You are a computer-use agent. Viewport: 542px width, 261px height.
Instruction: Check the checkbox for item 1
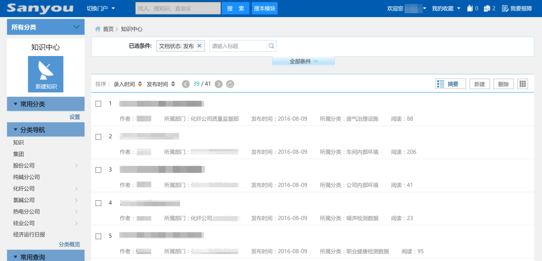[98, 104]
